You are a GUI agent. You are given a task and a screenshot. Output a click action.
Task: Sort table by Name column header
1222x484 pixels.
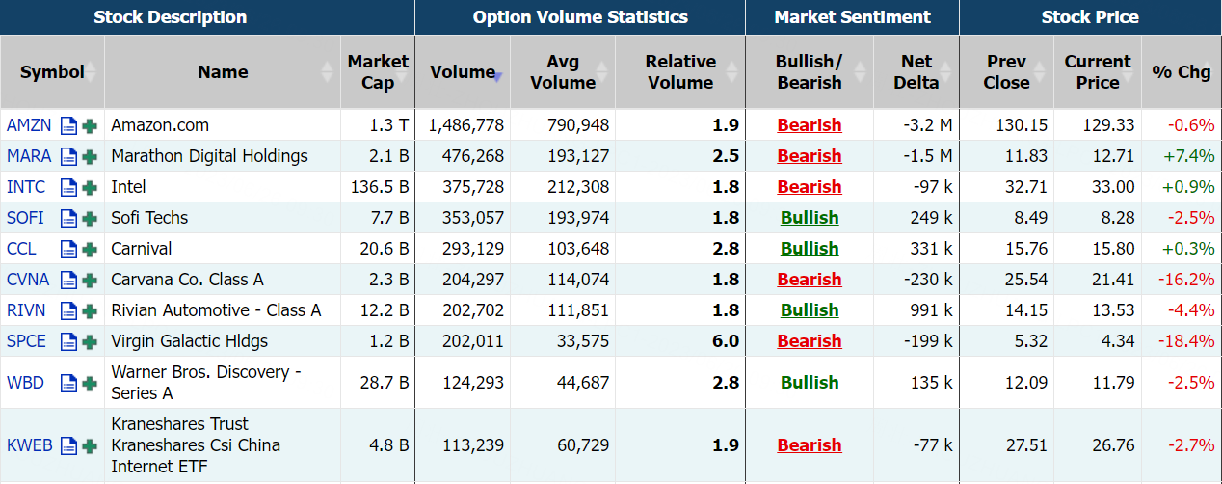(x=223, y=72)
